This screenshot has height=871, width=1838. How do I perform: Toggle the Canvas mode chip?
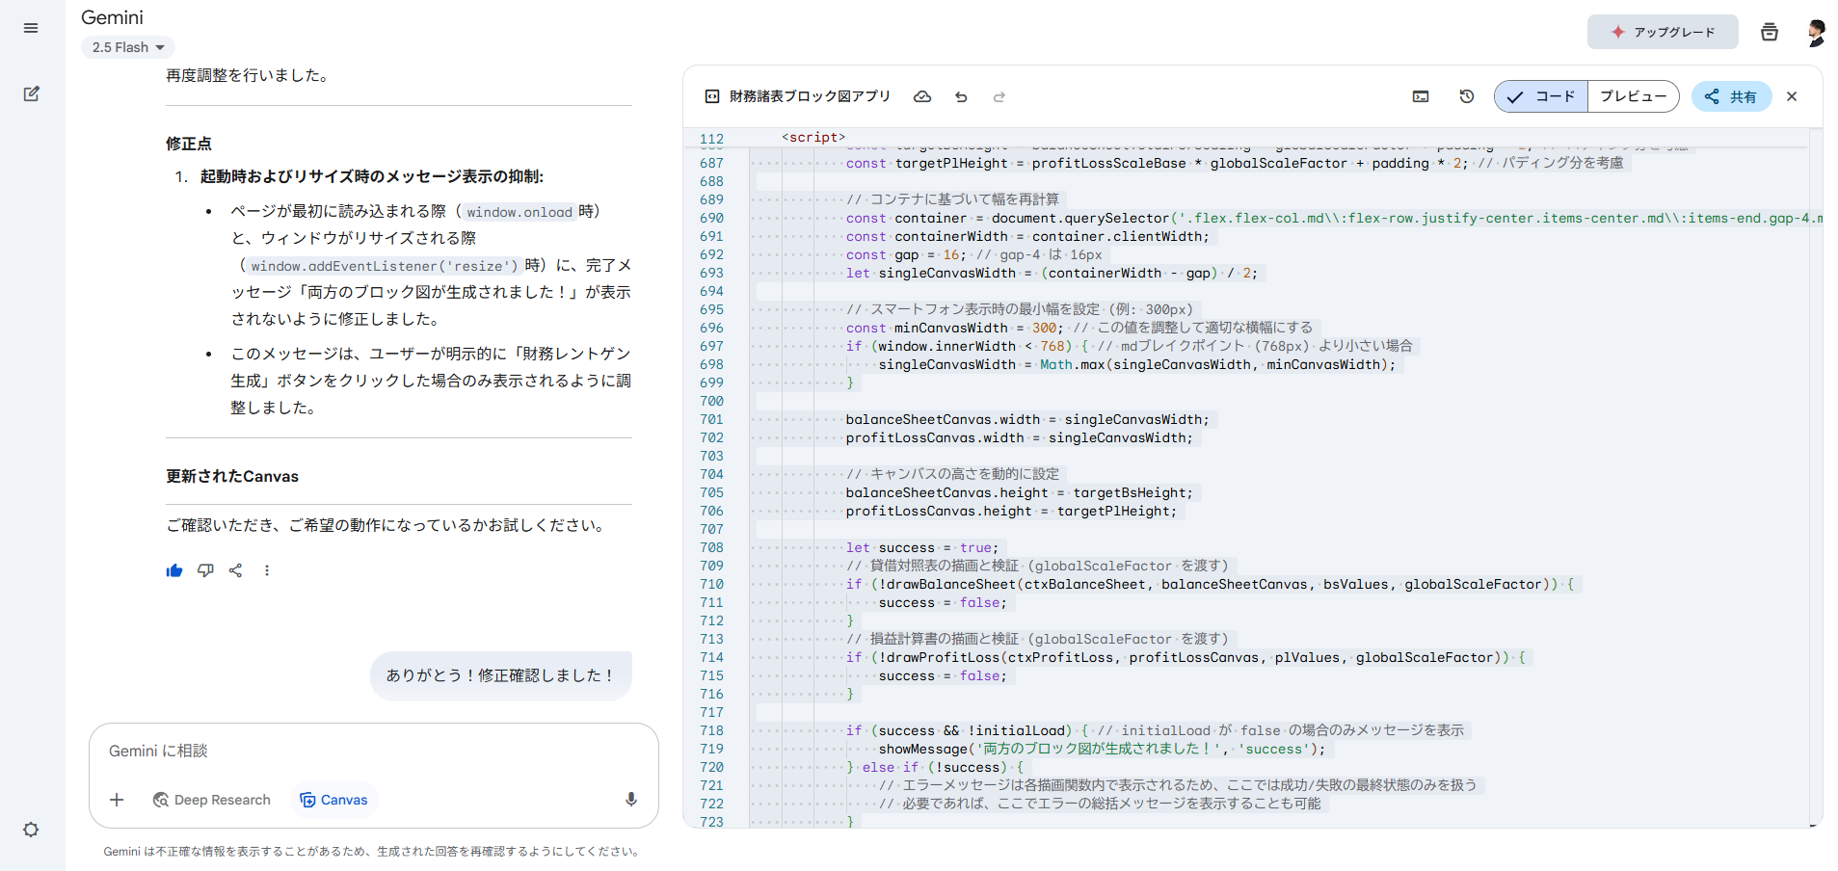(333, 800)
